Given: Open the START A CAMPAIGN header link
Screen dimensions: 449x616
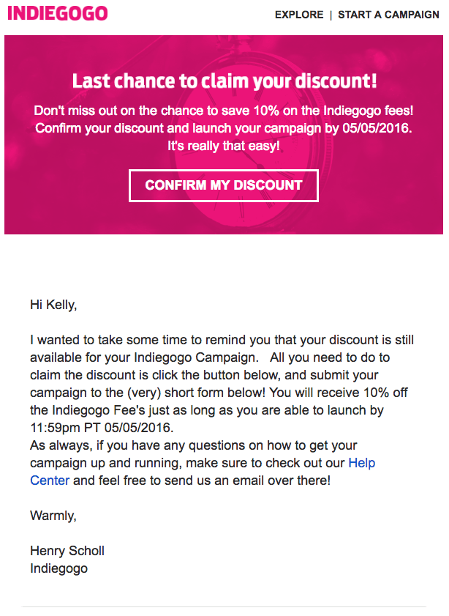Looking at the screenshot, I should (388, 15).
